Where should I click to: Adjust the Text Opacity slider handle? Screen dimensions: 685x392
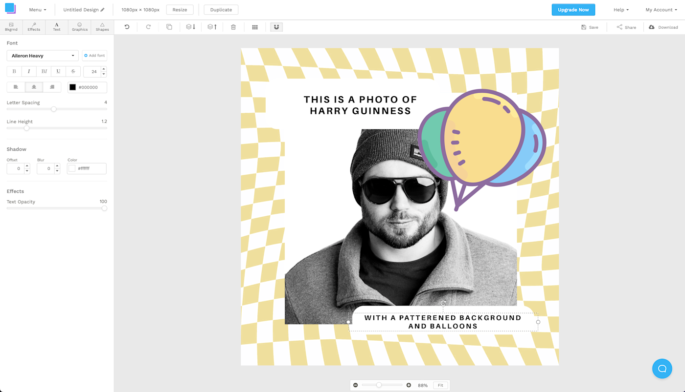pos(104,208)
